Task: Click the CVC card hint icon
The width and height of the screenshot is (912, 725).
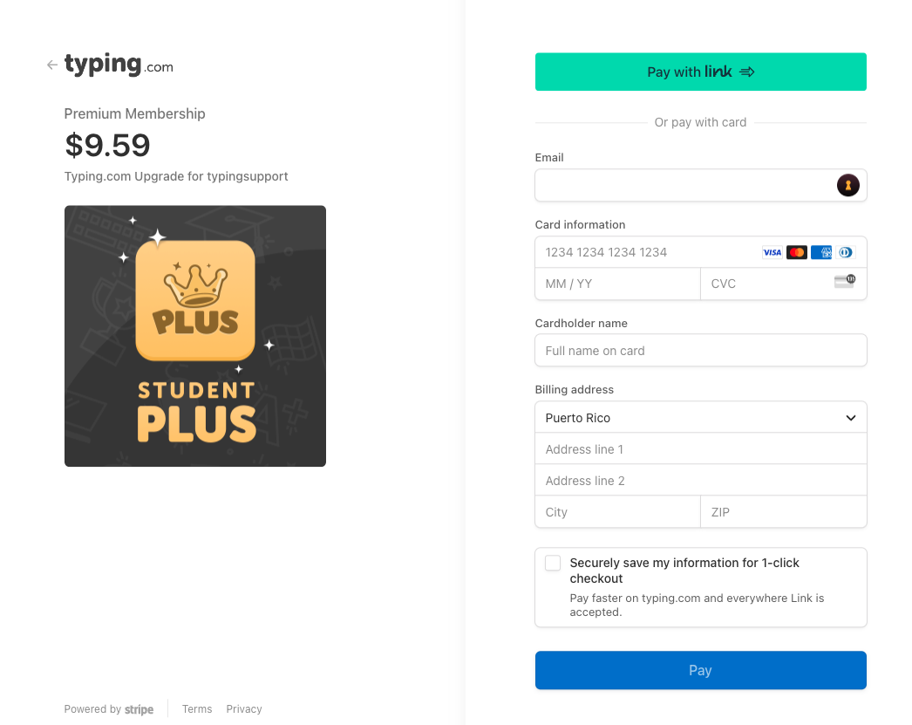Action: (844, 282)
